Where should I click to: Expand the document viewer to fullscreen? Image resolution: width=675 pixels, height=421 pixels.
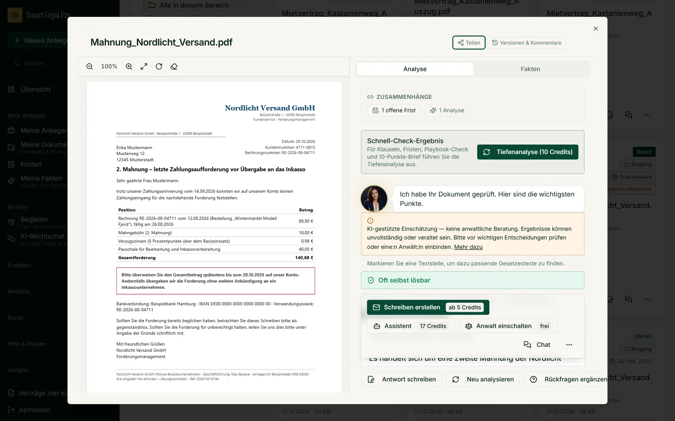click(x=144, y=67)
